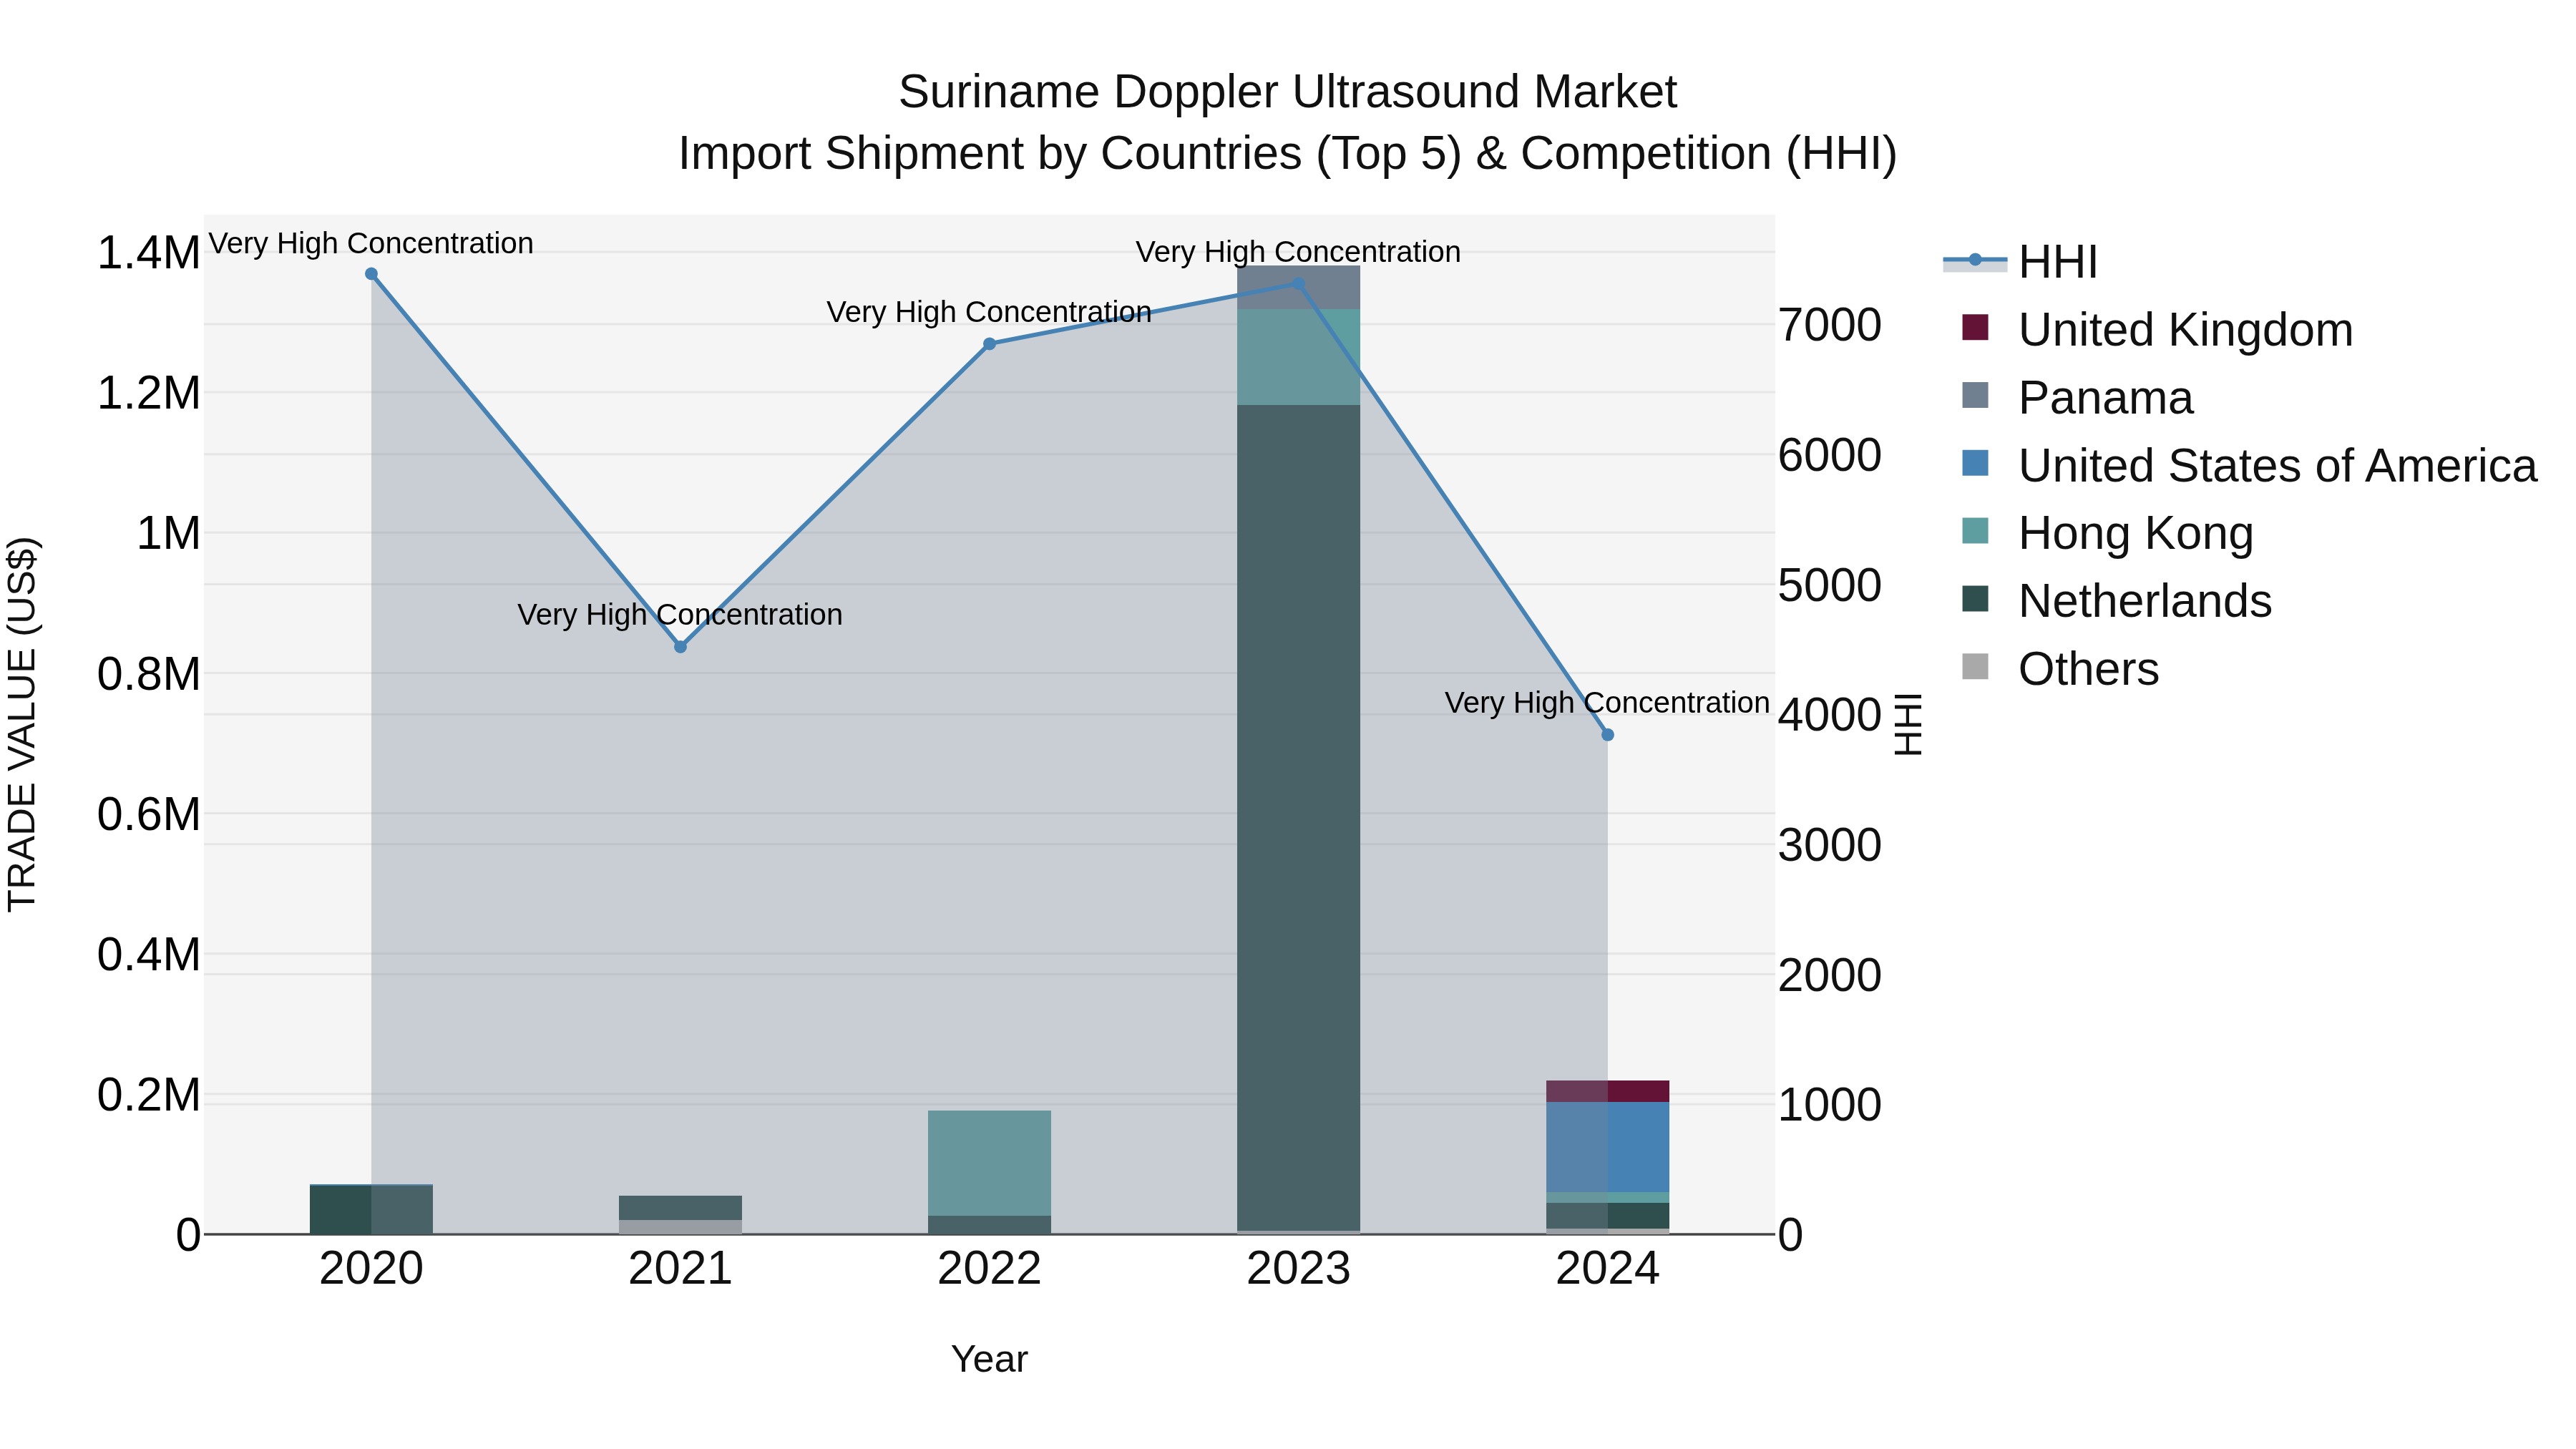Viewport: 2576px width, 1449px height.
Task: Click the HHI line marker icon in legend
Action: [1975, 261]
